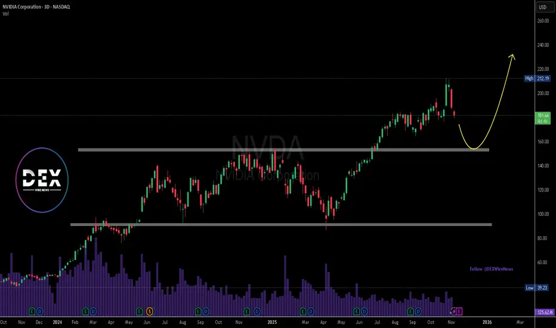This screenshot has width=556, height=328.
Task: Select the High 212.19 price label
Action: click(537, 78)
